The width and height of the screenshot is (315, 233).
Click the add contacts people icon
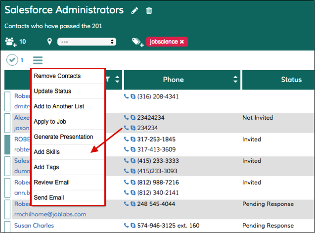(x=11, y=42)
